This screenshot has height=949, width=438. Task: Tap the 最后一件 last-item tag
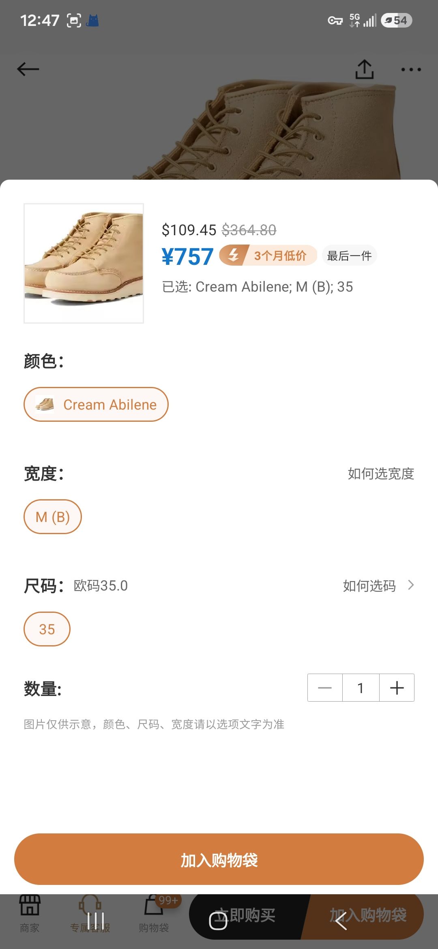point(350,255)
